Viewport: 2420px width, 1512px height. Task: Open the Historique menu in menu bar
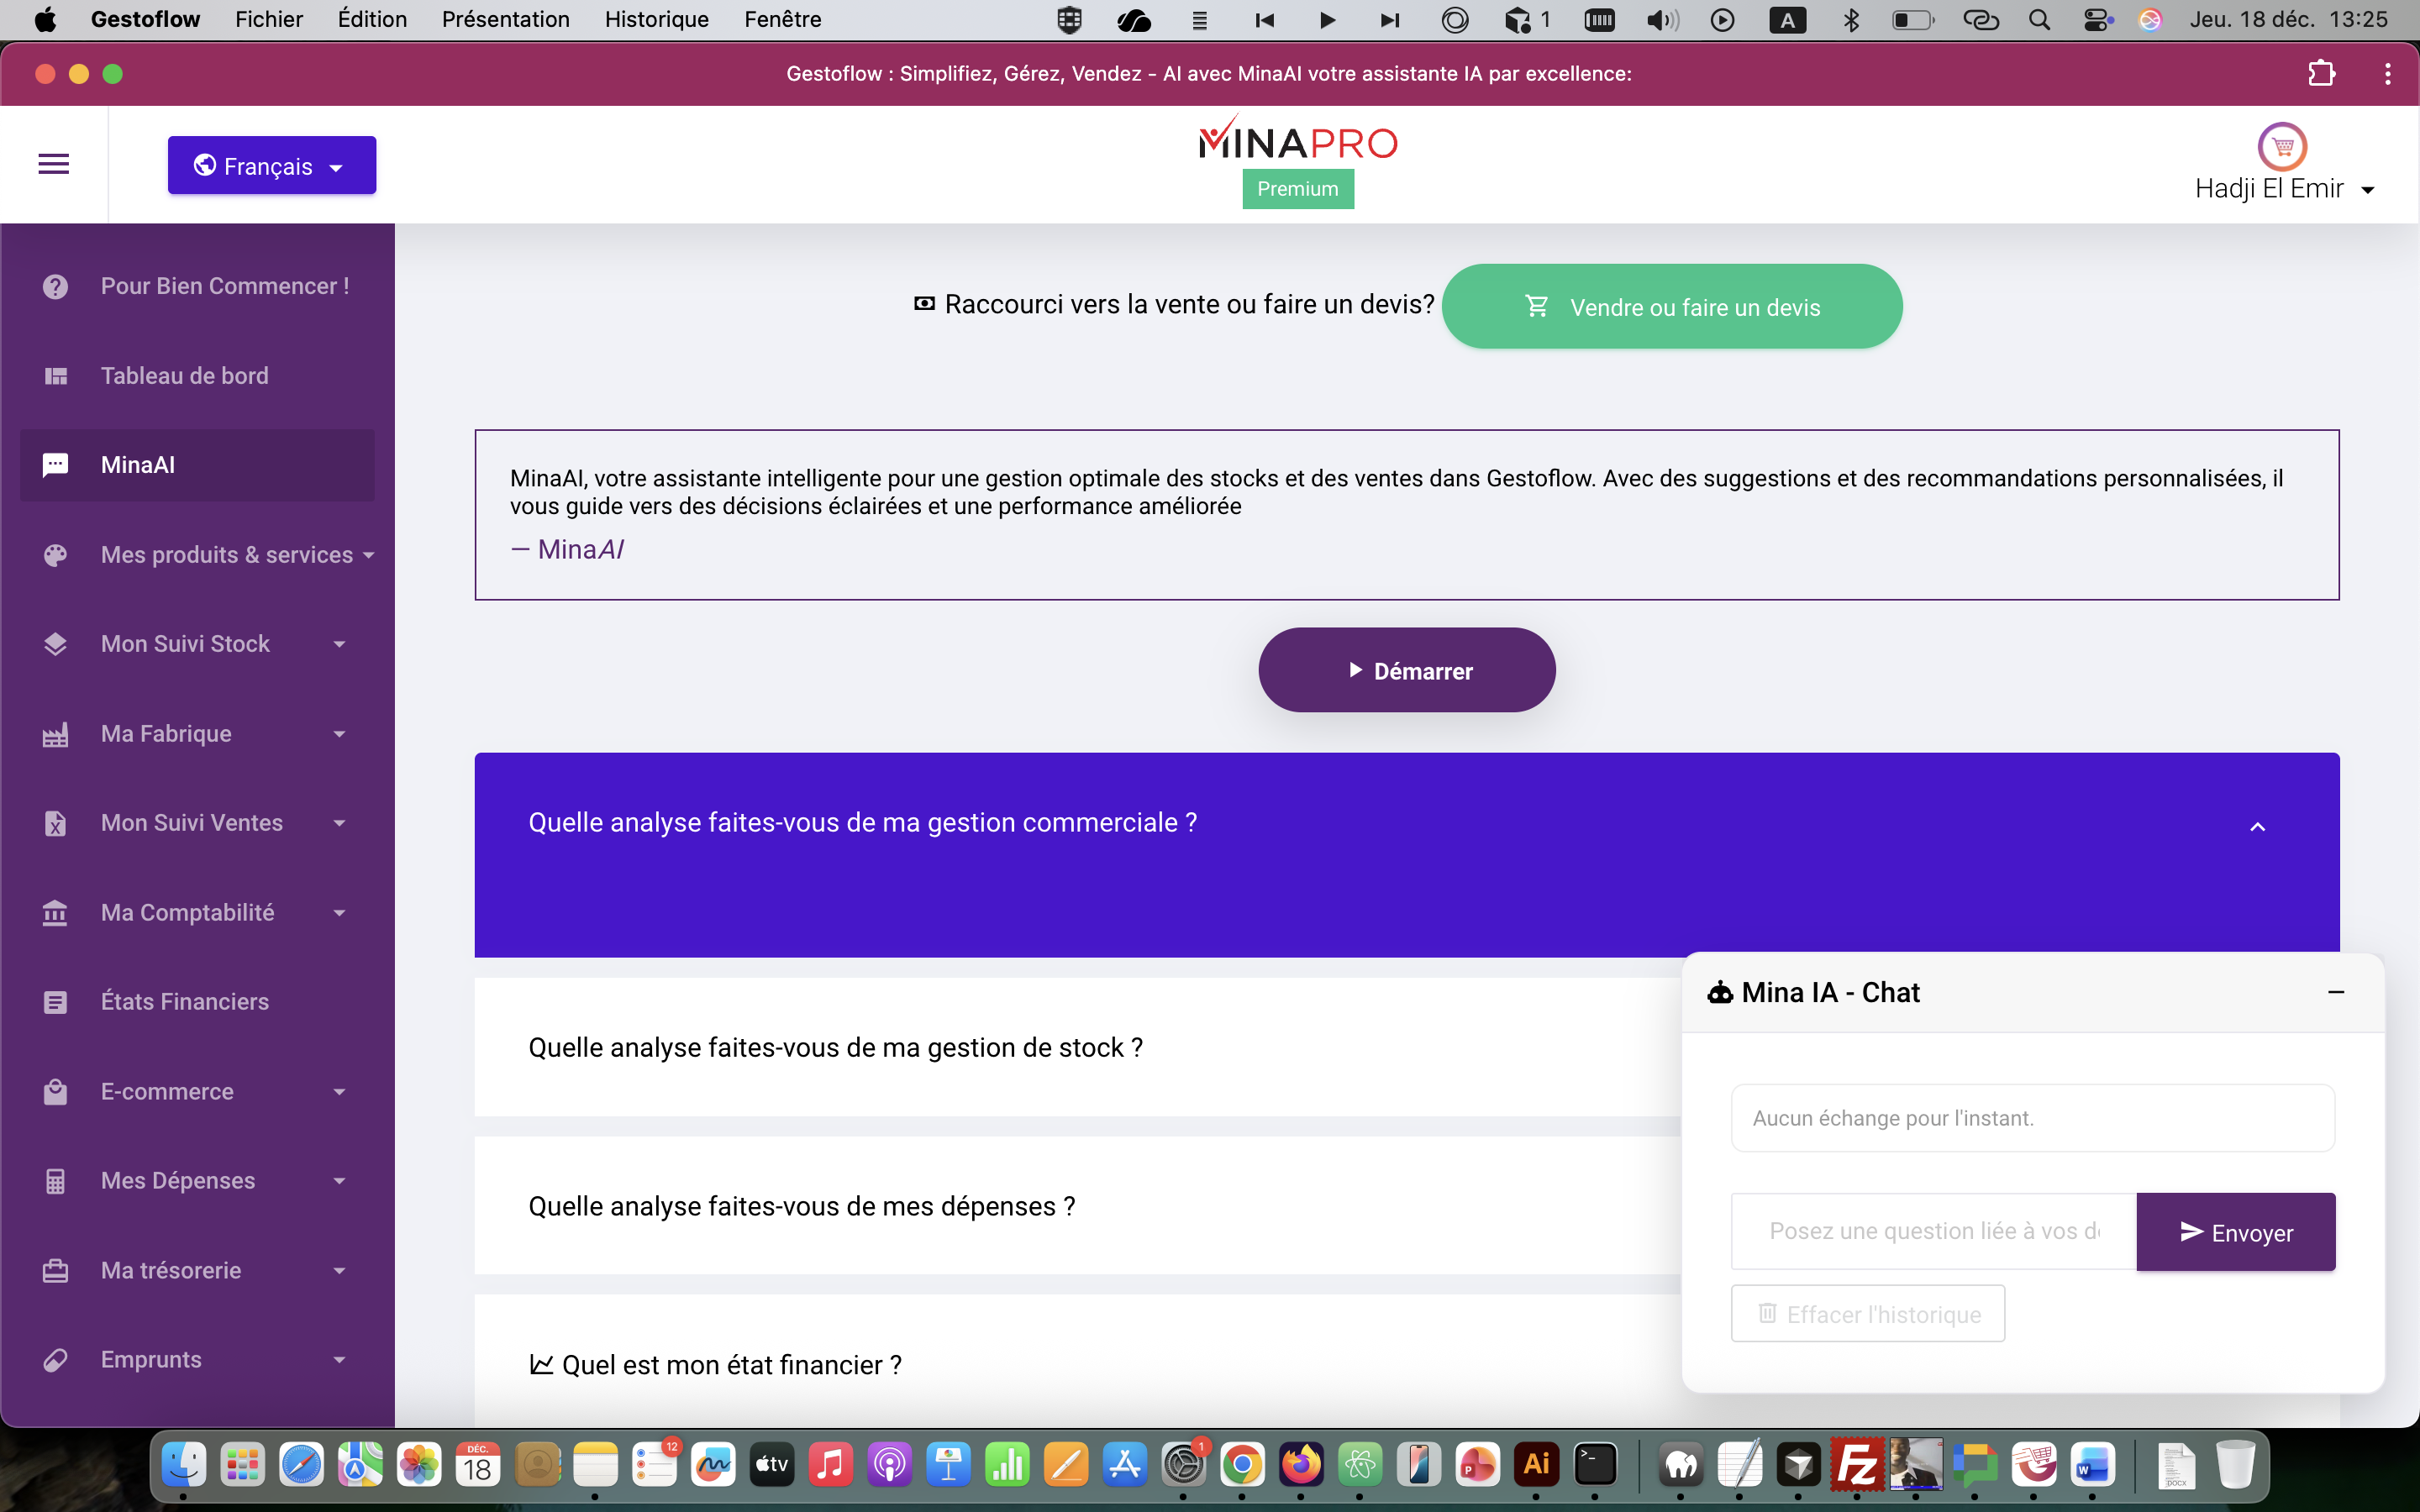(x=656, y=19)
